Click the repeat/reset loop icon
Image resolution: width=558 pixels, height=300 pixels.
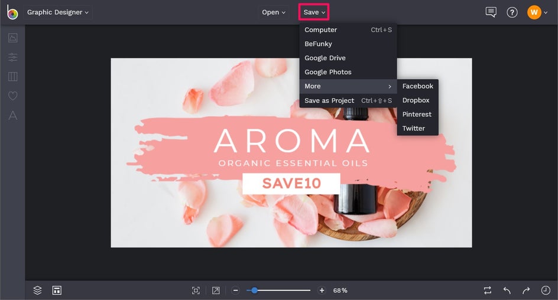point(488,291)
